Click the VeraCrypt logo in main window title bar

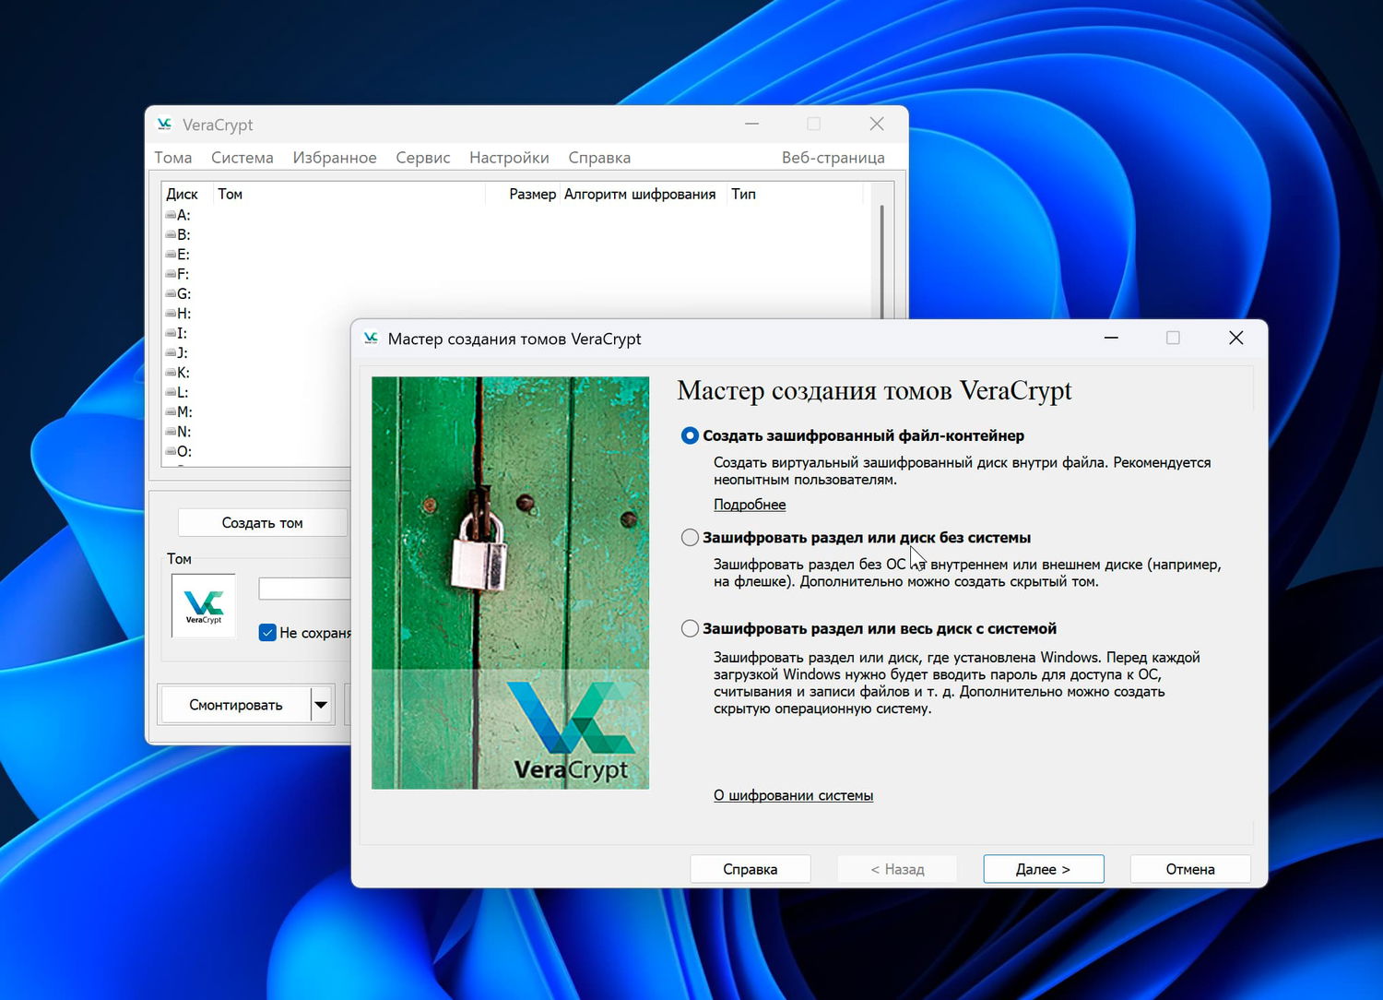[x=164, y=124]
